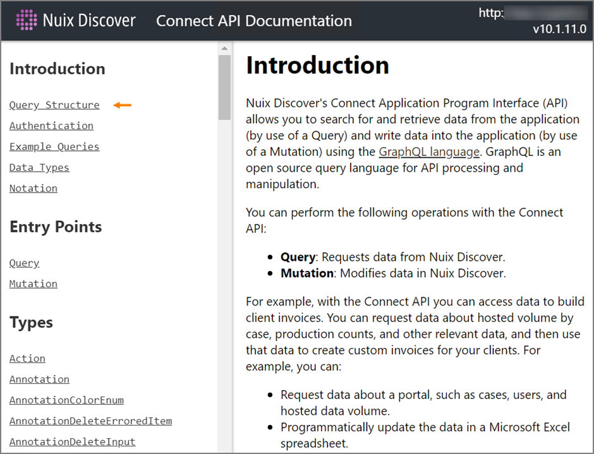Click the Entry Points sidebar heading

click(56, 227)
